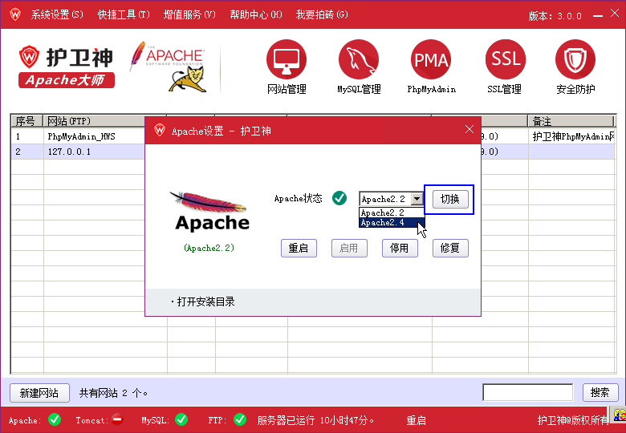Click the Tomcat cat logo
The height and width of the screenshot is (433, 626).
[x=188, y=79]
